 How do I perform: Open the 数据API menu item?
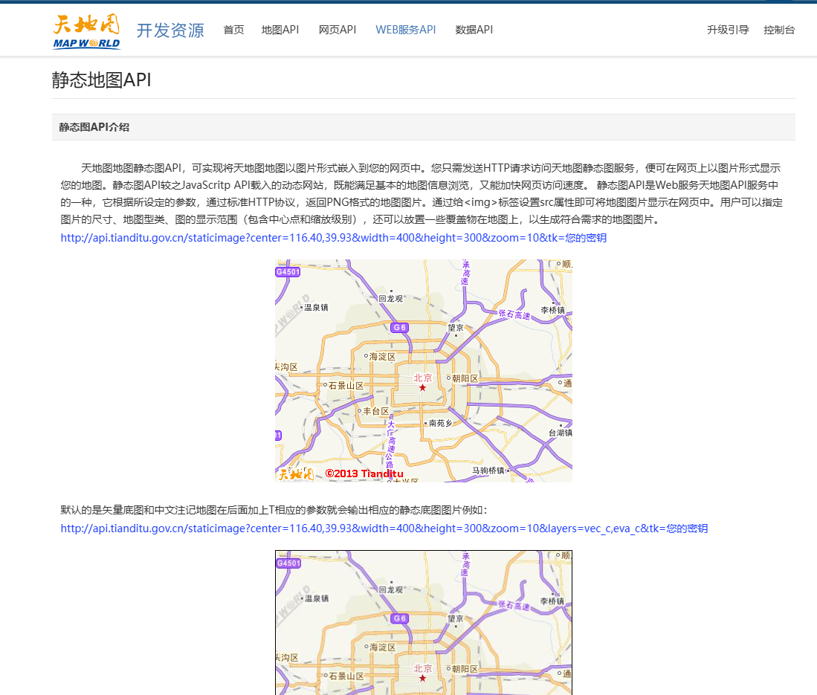pos(474,30)
